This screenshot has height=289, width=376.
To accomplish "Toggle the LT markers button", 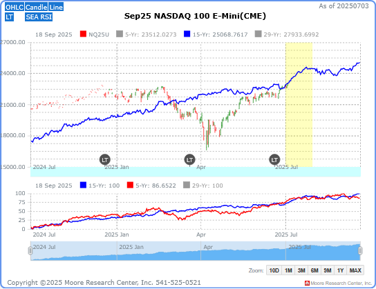I will (x=10, y=17).
